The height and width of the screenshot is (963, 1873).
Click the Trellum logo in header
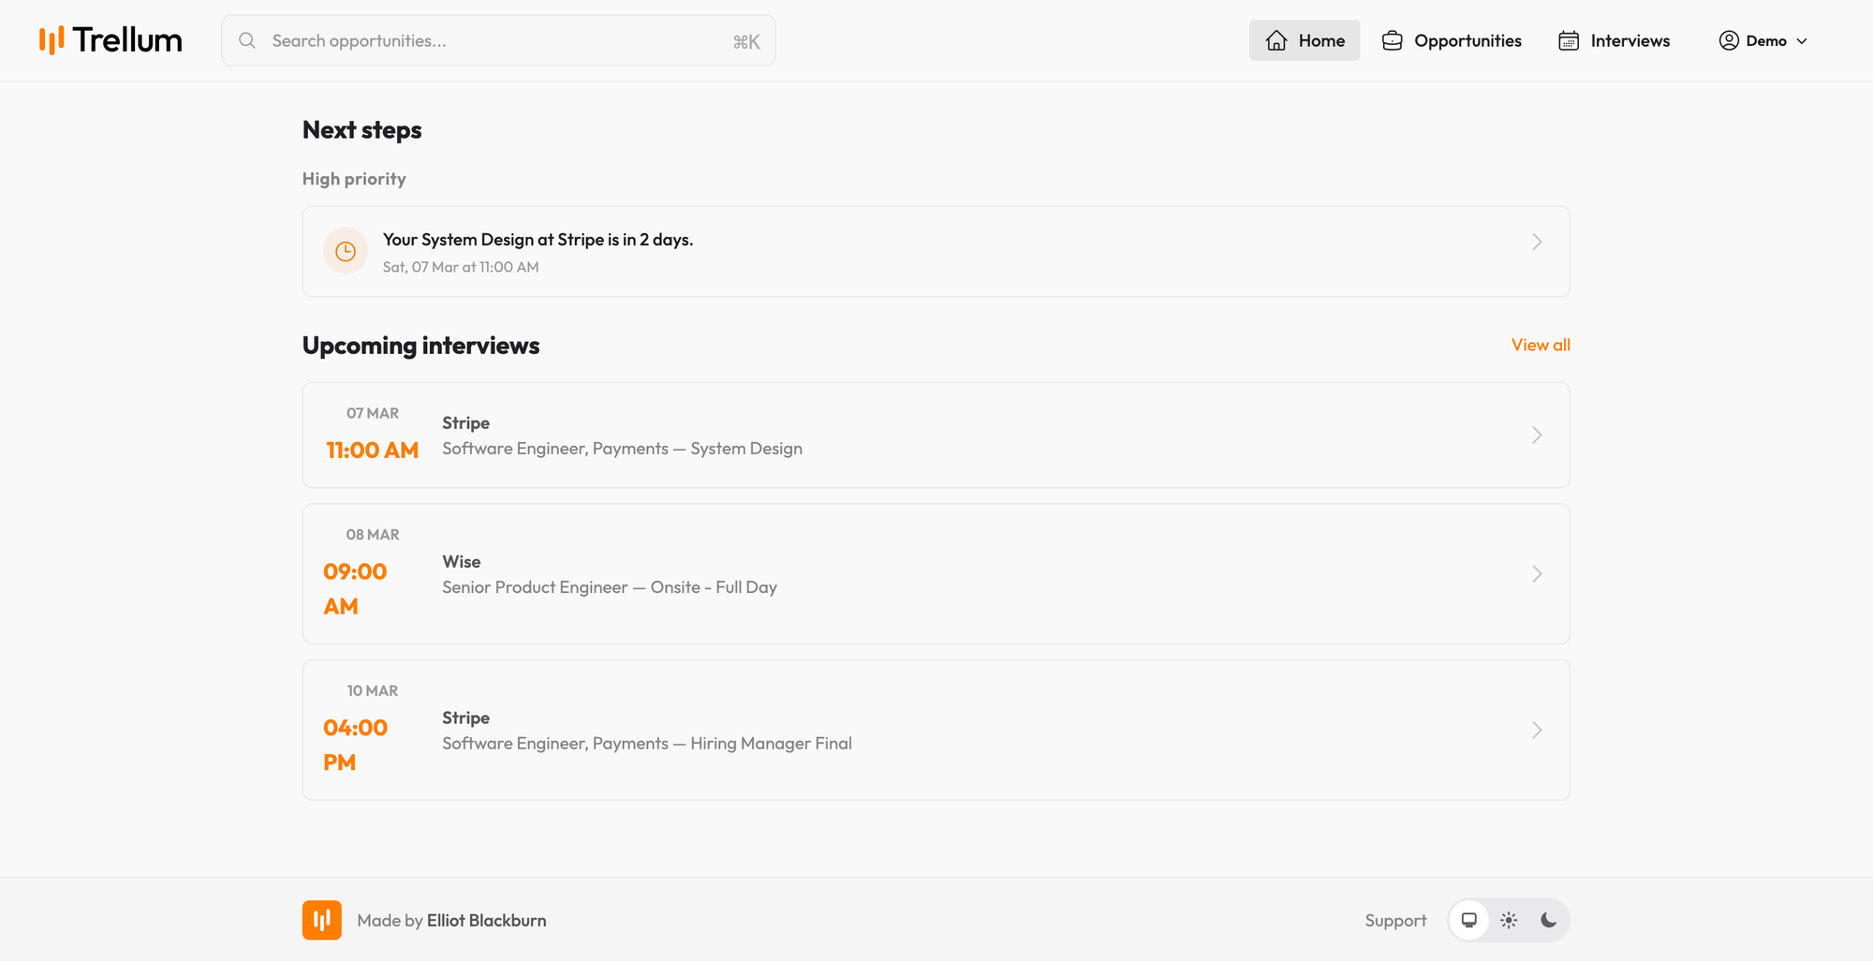coord(111,40)
